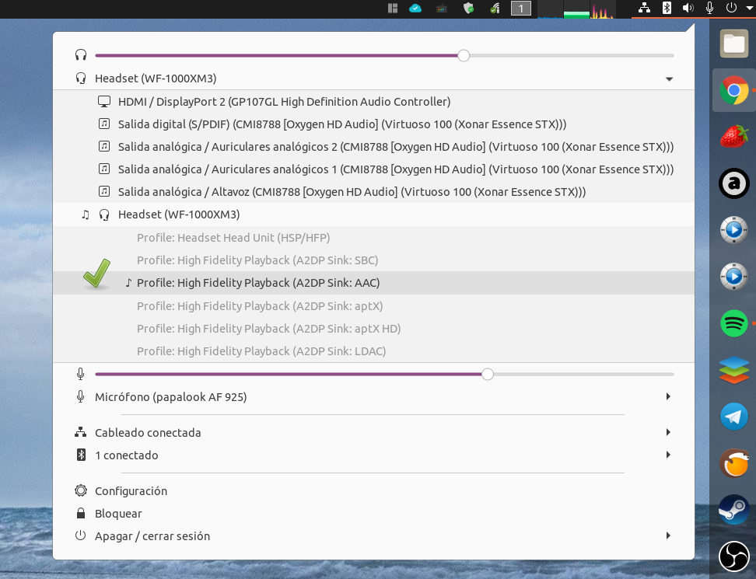Expand the Cableado conectada submenu arrow

(x=668, y=432)
